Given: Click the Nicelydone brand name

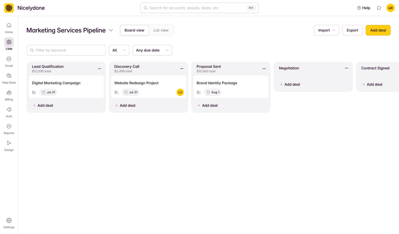Looking at the screenshot, I should (31, 8).
